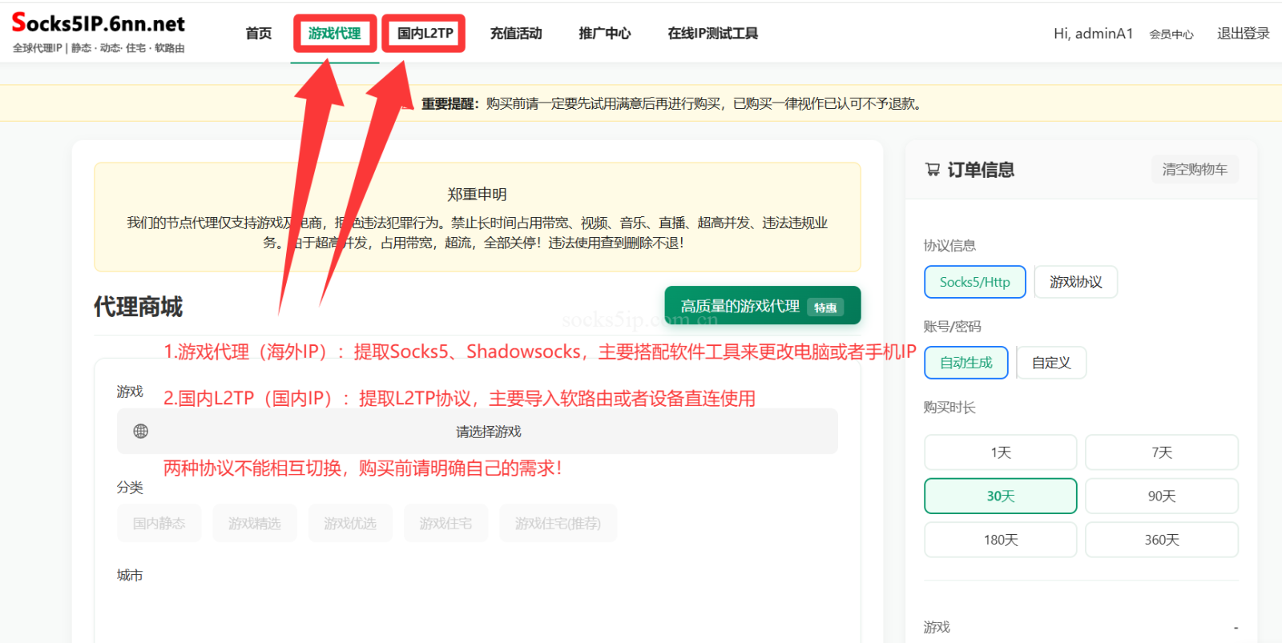Image resolution: width=1282 pixels, height=643 pixels.
Task: Select 游戏优选 category
Action: coord(350,523)
